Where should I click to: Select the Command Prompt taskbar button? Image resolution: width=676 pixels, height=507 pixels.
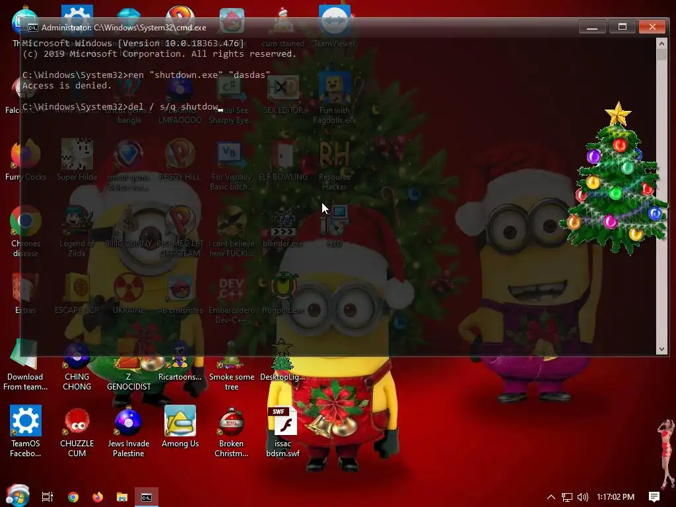pyautogui.click(x=147, y=497)
